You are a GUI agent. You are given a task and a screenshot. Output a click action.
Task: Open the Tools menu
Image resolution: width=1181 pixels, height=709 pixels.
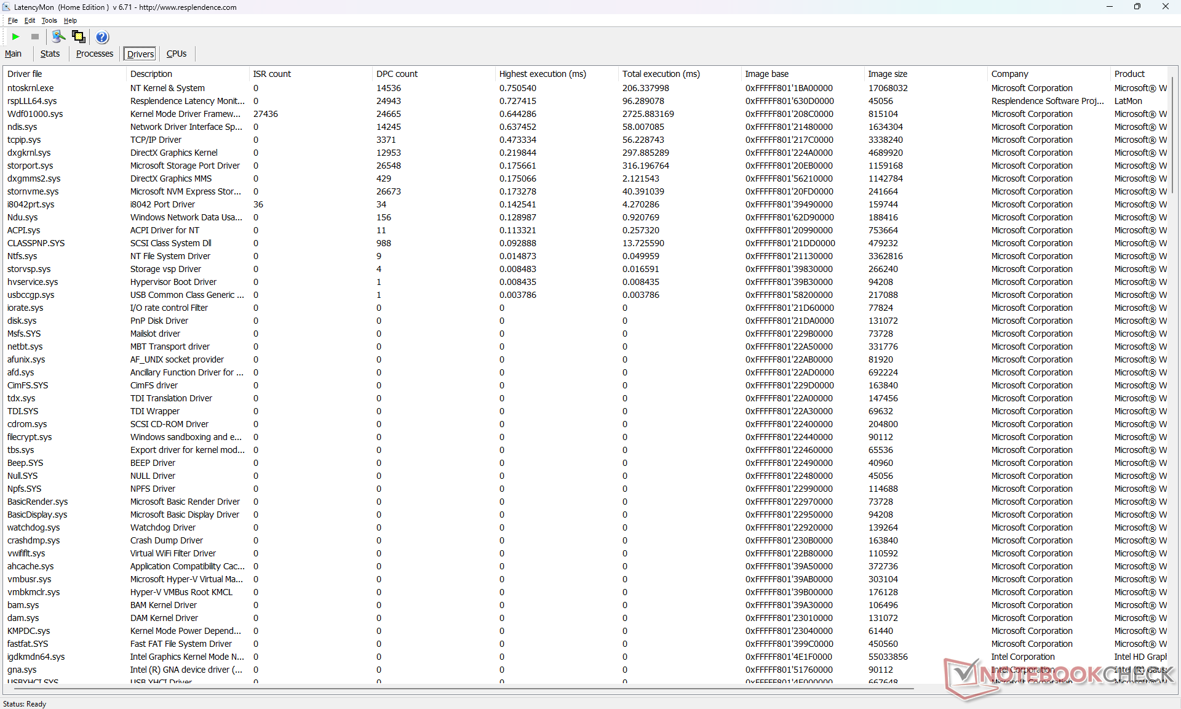(49, 20)
